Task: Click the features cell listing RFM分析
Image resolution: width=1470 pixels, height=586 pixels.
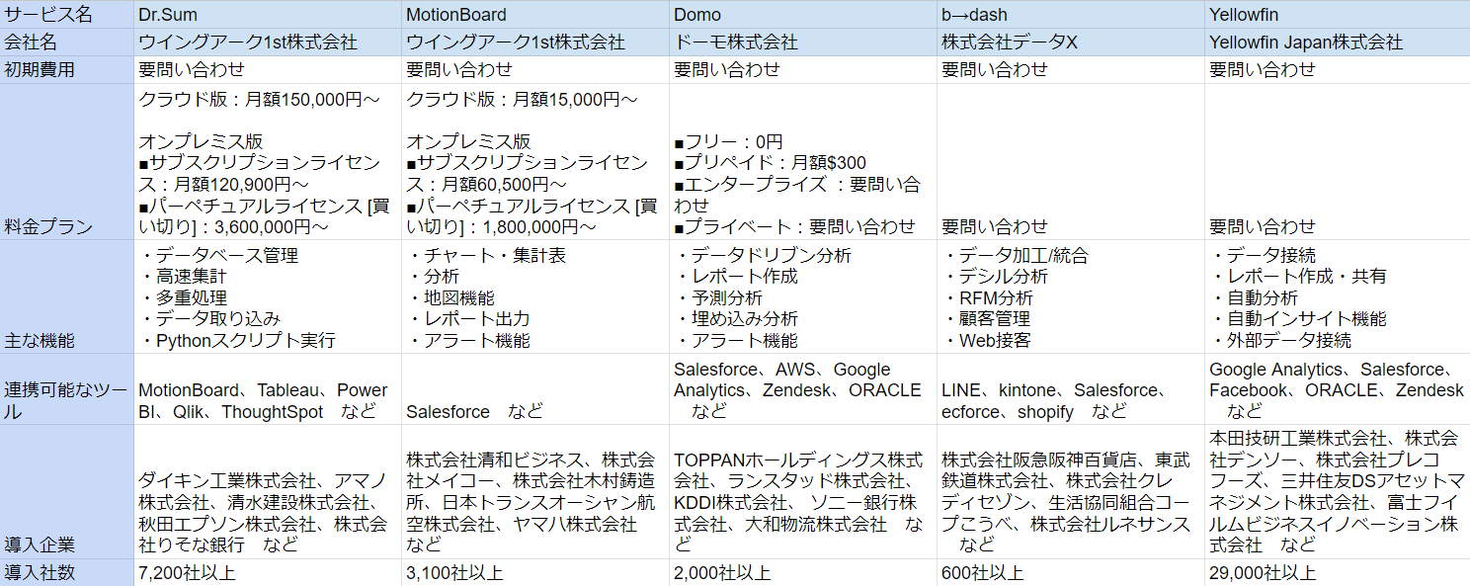Action: coord(1071,297)
